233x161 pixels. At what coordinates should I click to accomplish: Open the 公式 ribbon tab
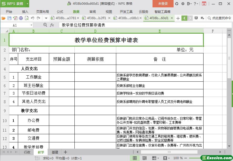point(60,12)
